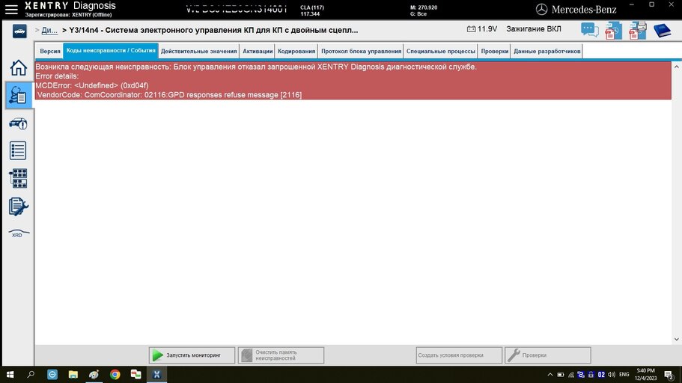Open Windows taskbar search
The width and height of the screenshot is (682, 383).
click(x=31, y=374)
